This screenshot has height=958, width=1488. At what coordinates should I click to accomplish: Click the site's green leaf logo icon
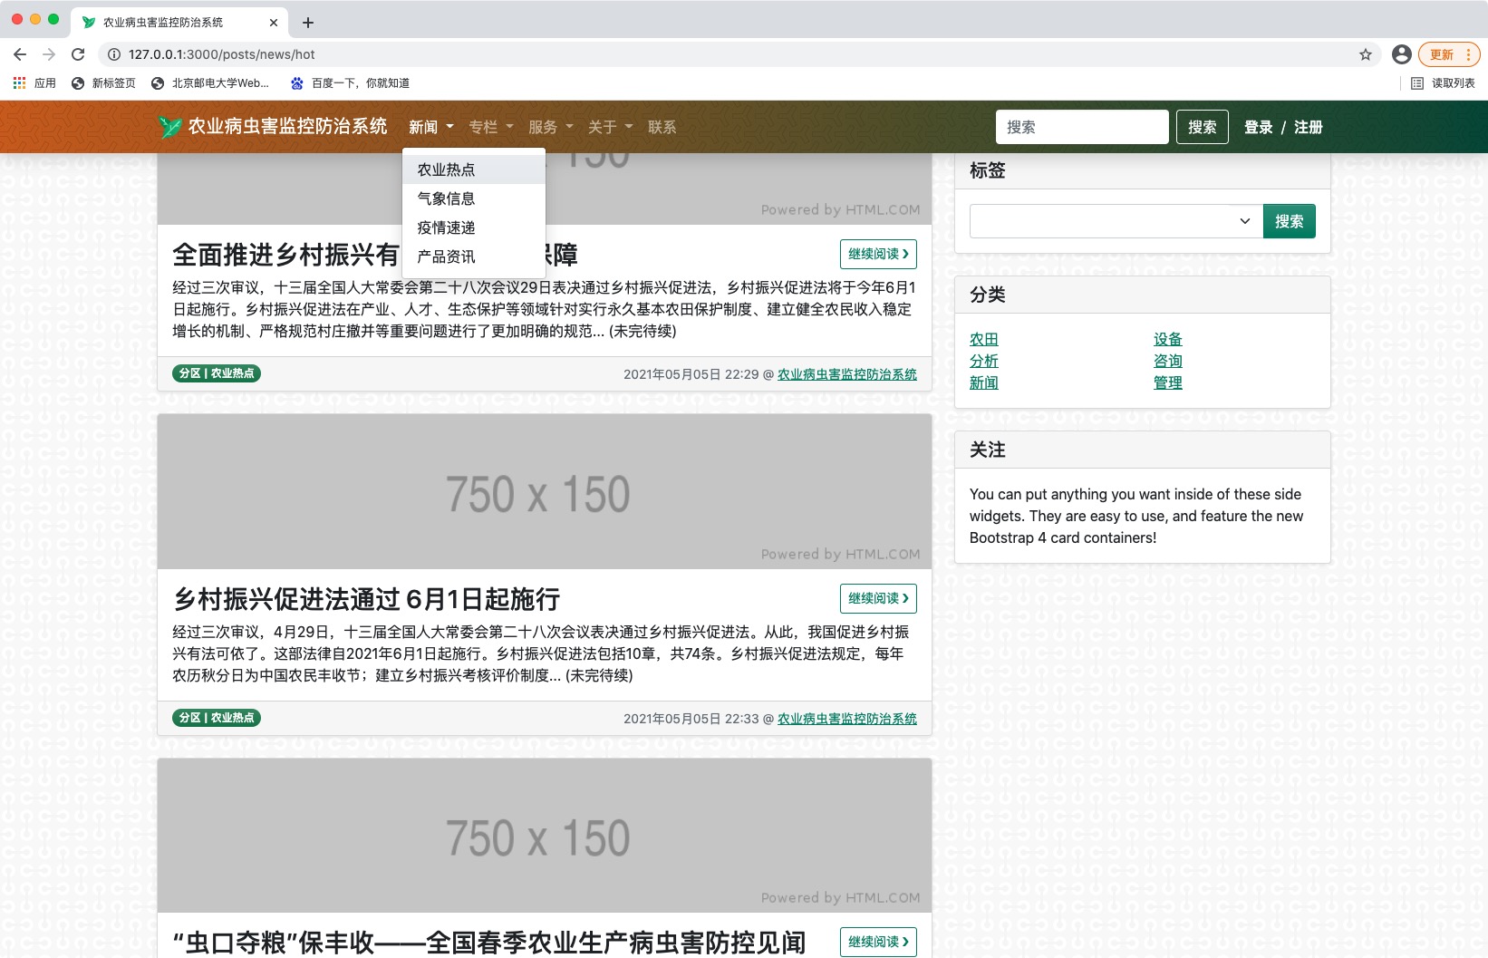tap(170, 127)
